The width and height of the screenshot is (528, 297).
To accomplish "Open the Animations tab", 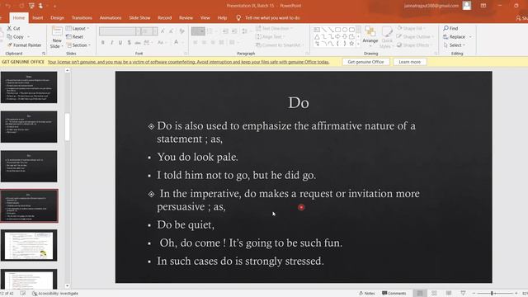I will coord(111,18).
